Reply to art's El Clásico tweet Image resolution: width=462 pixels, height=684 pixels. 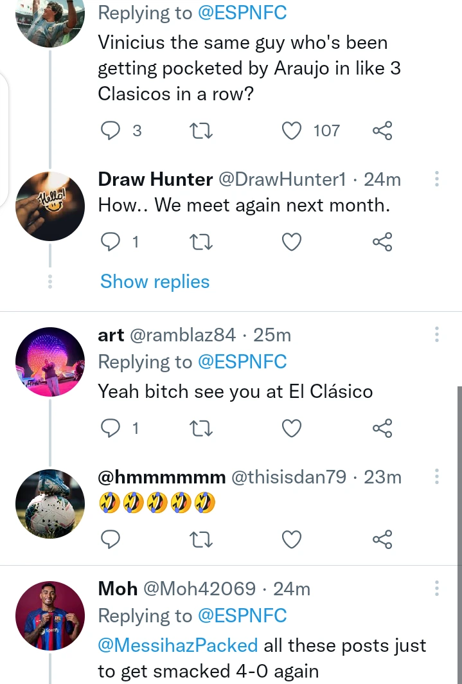[x=112, y=428]
